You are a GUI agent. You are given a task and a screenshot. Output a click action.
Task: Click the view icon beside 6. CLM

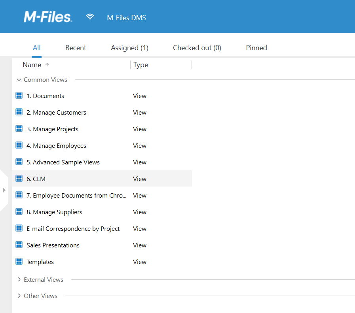pos(19,179)
